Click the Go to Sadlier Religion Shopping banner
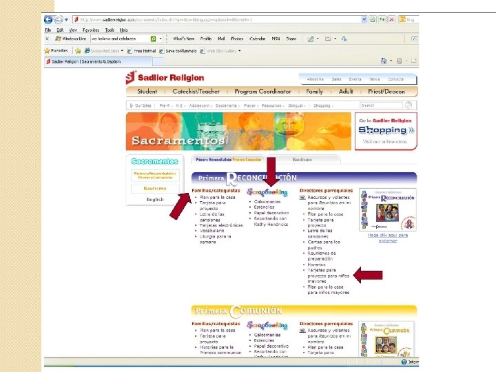The width and height of the screenshot is (496, 372). coord(386,131)
